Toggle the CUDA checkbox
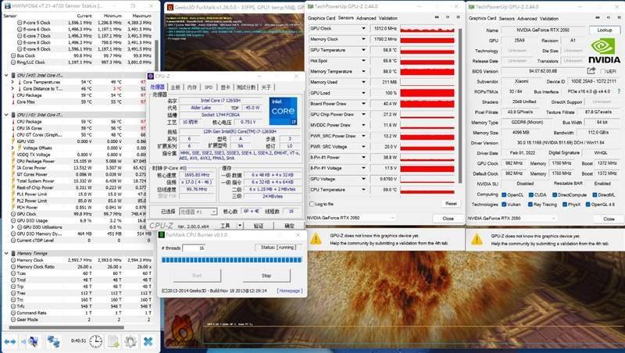This screenshot has width=625, height=353. (531, 194)
